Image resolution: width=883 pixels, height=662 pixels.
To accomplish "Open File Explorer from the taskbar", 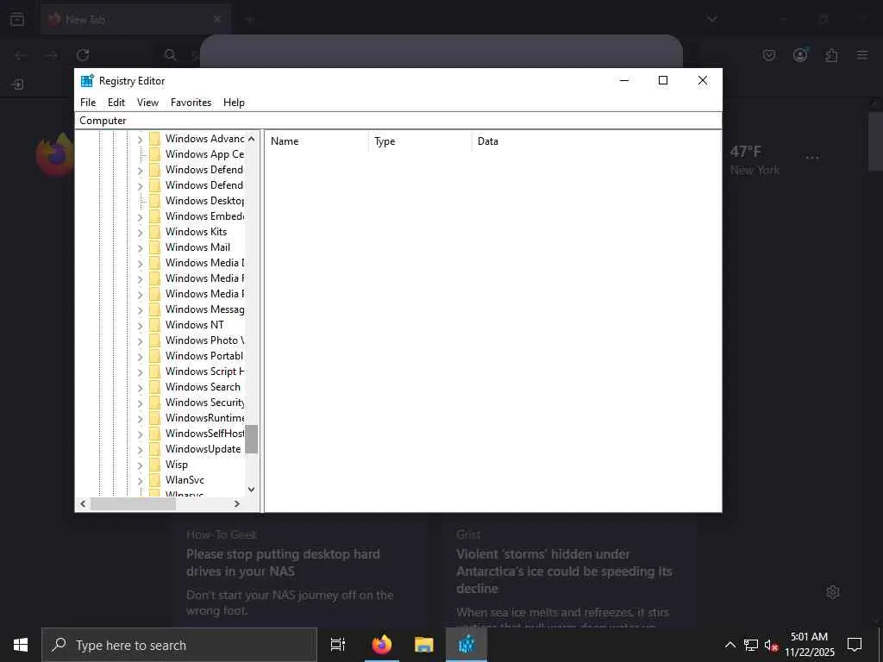I will click(424, 645).
